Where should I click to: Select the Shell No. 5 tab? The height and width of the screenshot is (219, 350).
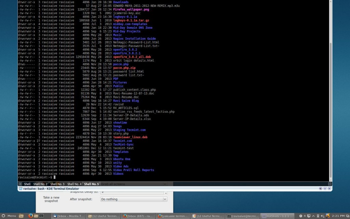pyautogui.click(x=91, y=184)
